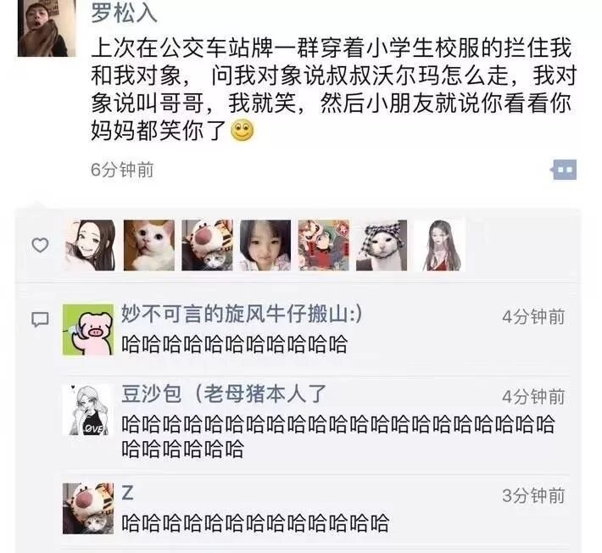View the long-haired cartoon girl liker avatar
This screenshot has width=602, height=553.
click(x=90, y=245)
